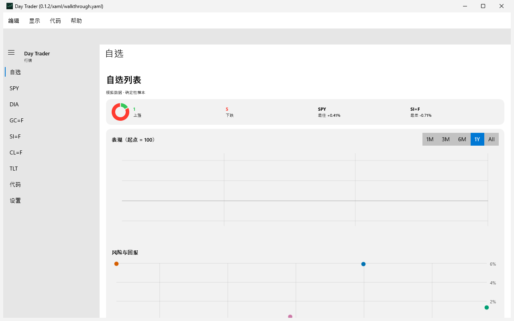Open the 代码 menu in menu bar

pyautogui.click(x=55, y=21)
